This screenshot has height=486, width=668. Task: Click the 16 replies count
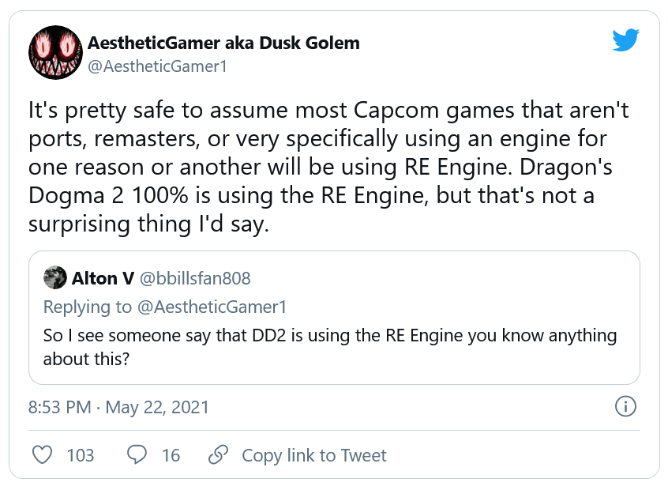coord(171,455)
